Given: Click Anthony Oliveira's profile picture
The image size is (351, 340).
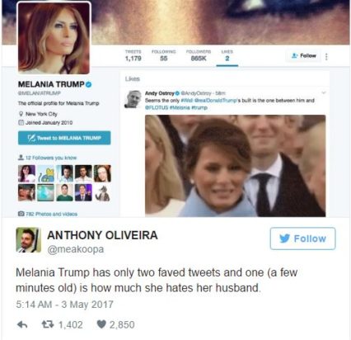Looking at the screenshot, I should coord(28,240).
